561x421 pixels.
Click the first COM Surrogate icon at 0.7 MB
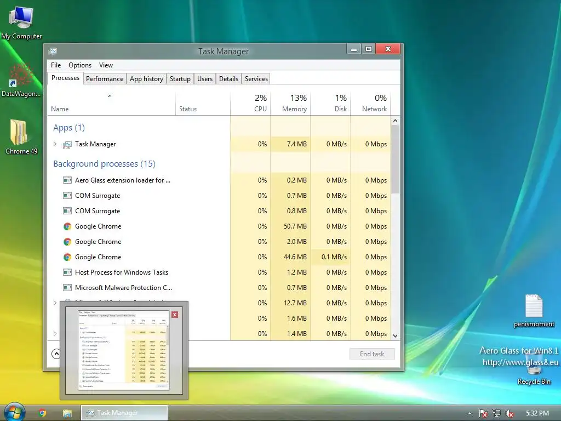[67, 196]
